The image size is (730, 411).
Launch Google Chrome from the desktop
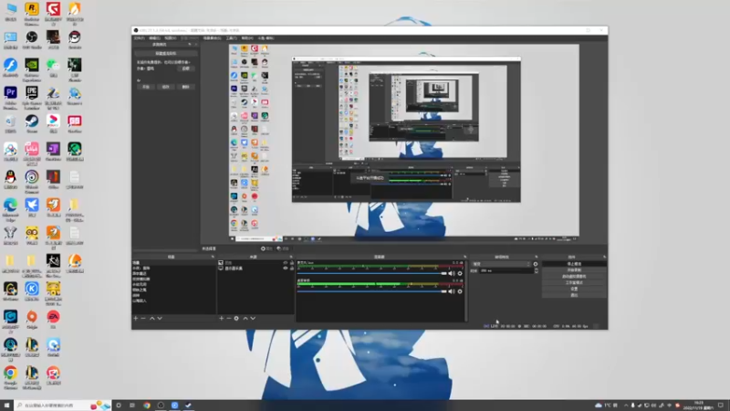10,377
